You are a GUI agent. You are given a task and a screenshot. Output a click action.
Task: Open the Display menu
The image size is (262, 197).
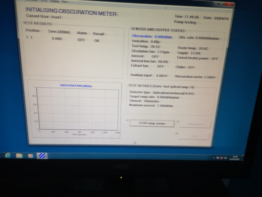tap(54, 2)
